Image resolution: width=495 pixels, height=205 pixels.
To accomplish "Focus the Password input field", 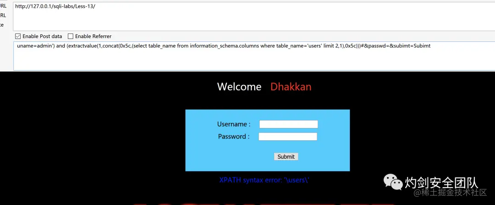I will click(x=288, y=137).
